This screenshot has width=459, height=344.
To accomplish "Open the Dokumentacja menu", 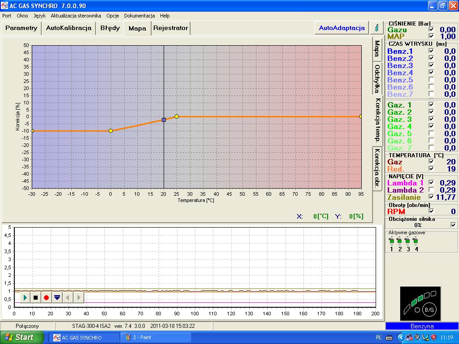I will [139, 16].
